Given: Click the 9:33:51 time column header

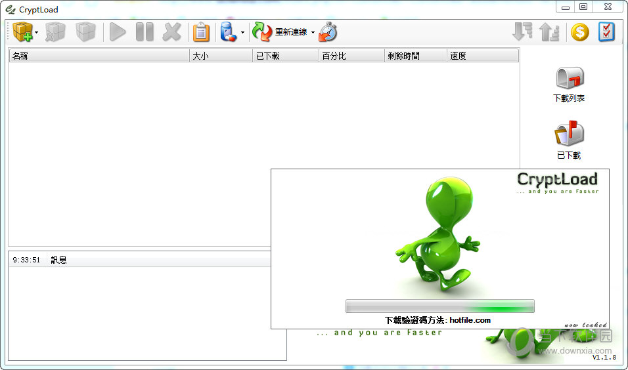Looking at the screenshot, I should (27, 260).
